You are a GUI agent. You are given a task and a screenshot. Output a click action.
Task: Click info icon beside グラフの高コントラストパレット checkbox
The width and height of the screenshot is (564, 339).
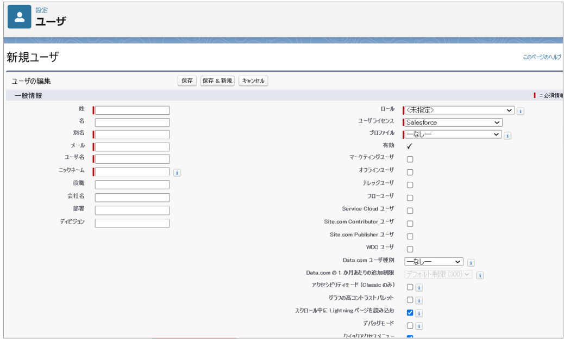(x=419, y=300)
